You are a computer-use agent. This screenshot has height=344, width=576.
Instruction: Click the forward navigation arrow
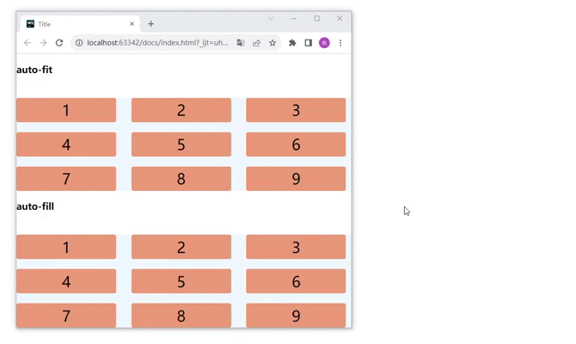click(43, 43)
